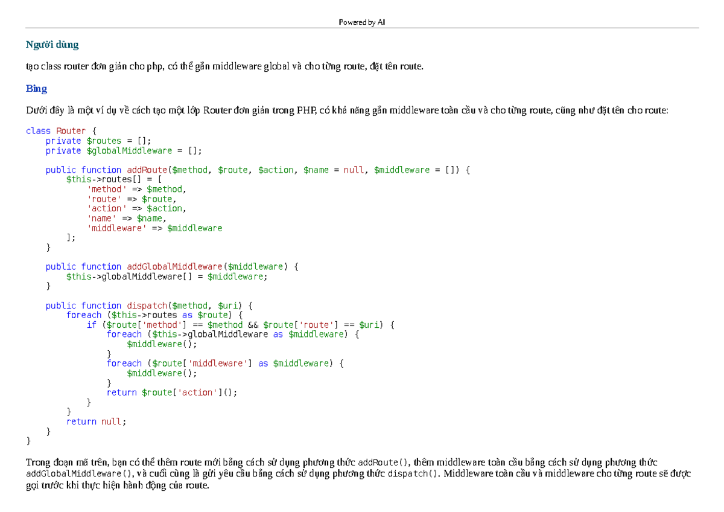Click the 'private $routes = [];' line
The height and width of the screenshot is (512, 724).
coord(99,141)
